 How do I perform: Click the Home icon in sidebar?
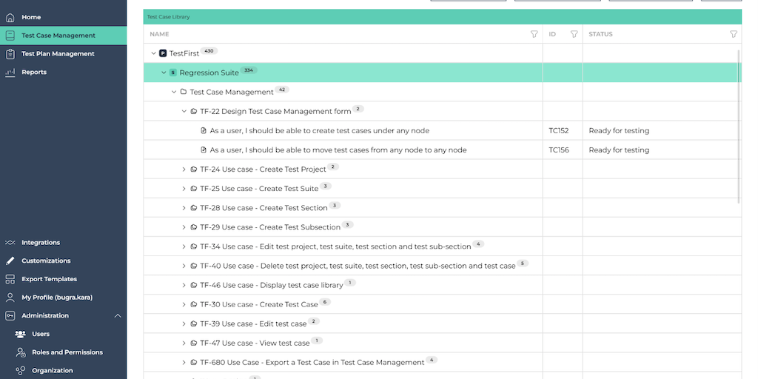coord(10,17)
